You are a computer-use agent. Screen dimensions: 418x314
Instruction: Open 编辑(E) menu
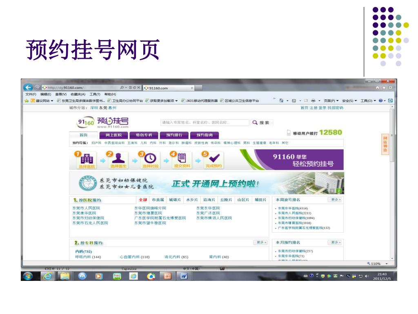(x=46, y=94)
